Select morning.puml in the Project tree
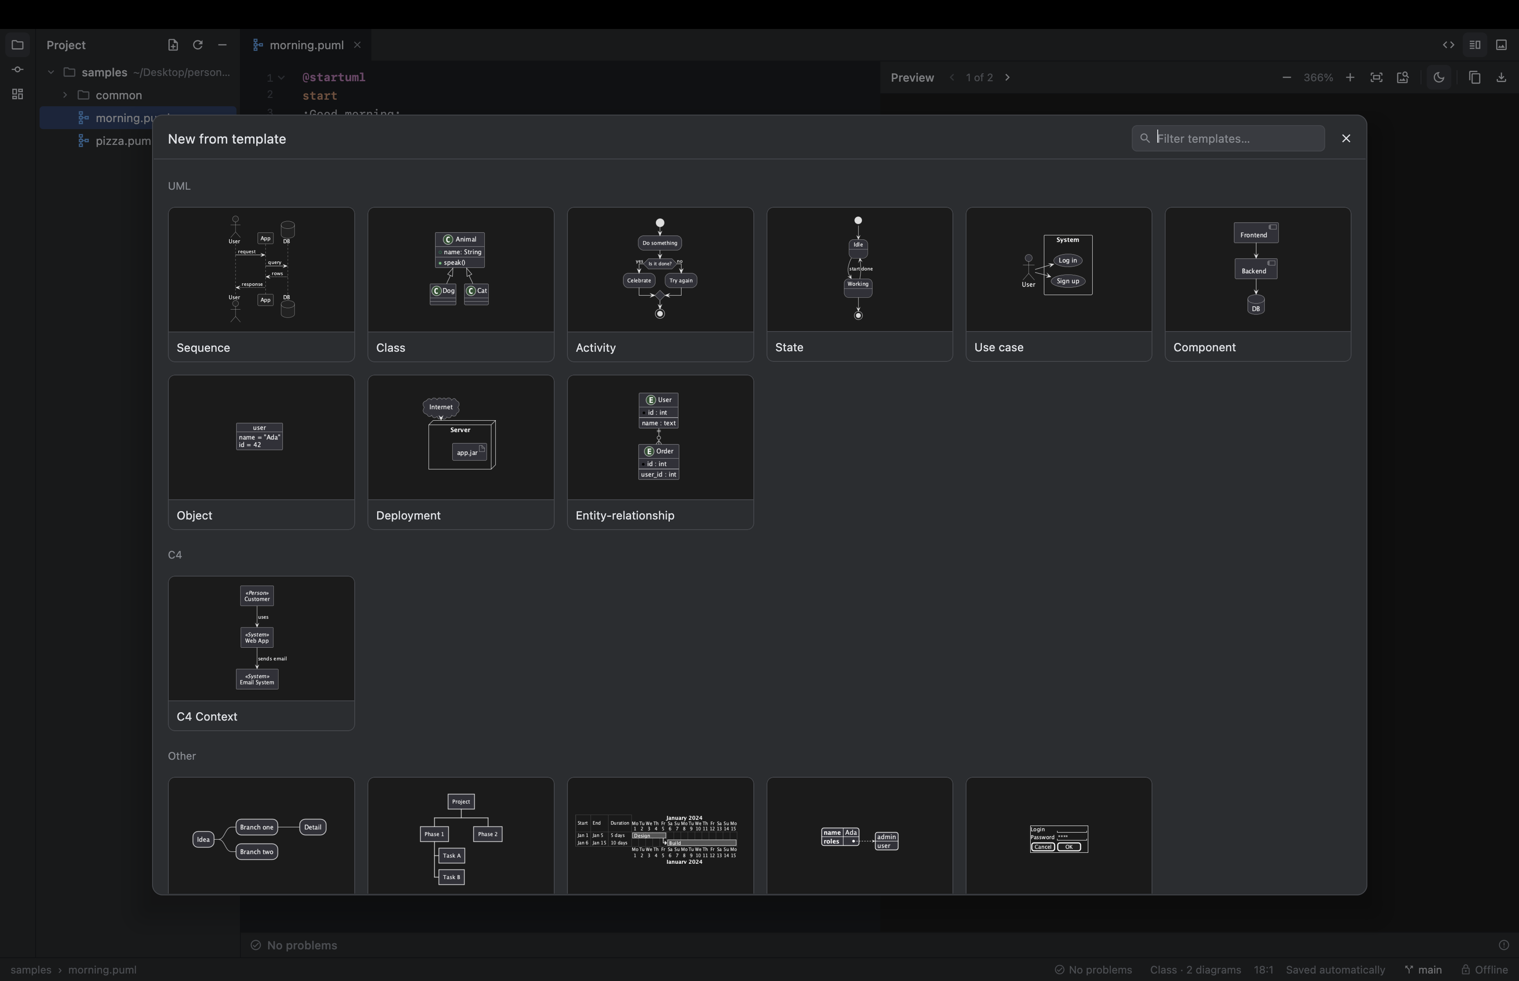This screenshot has height=981, width=1519. point(137,118)
